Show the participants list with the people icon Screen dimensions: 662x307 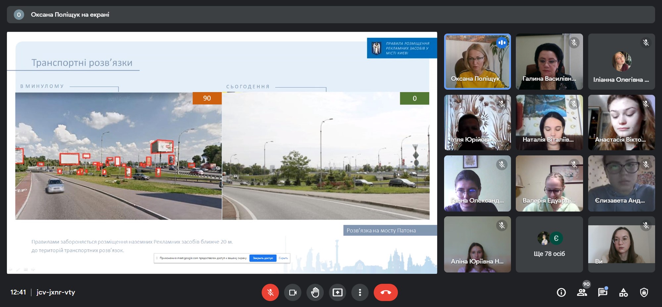(582, 292)
